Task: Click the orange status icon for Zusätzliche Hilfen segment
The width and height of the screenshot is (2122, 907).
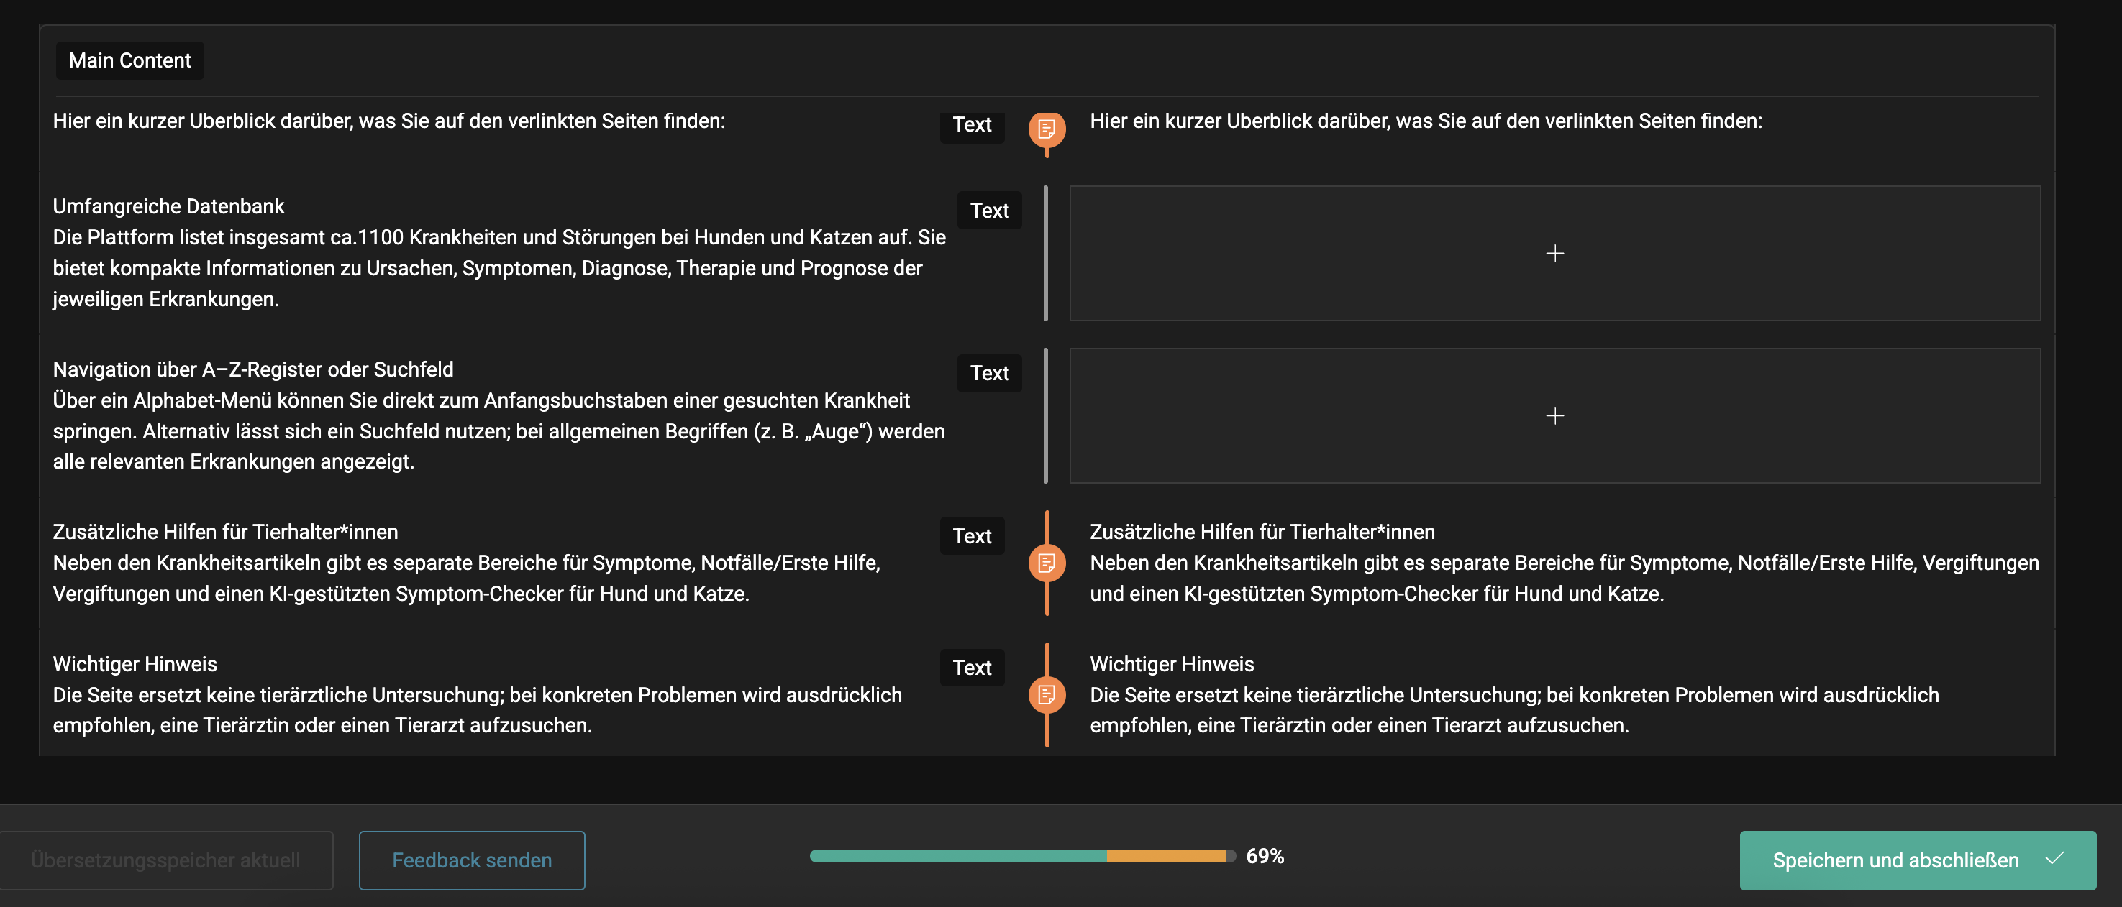Action: (1046, 563)
